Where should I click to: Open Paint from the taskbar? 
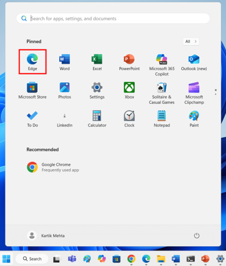pos(87,259)
